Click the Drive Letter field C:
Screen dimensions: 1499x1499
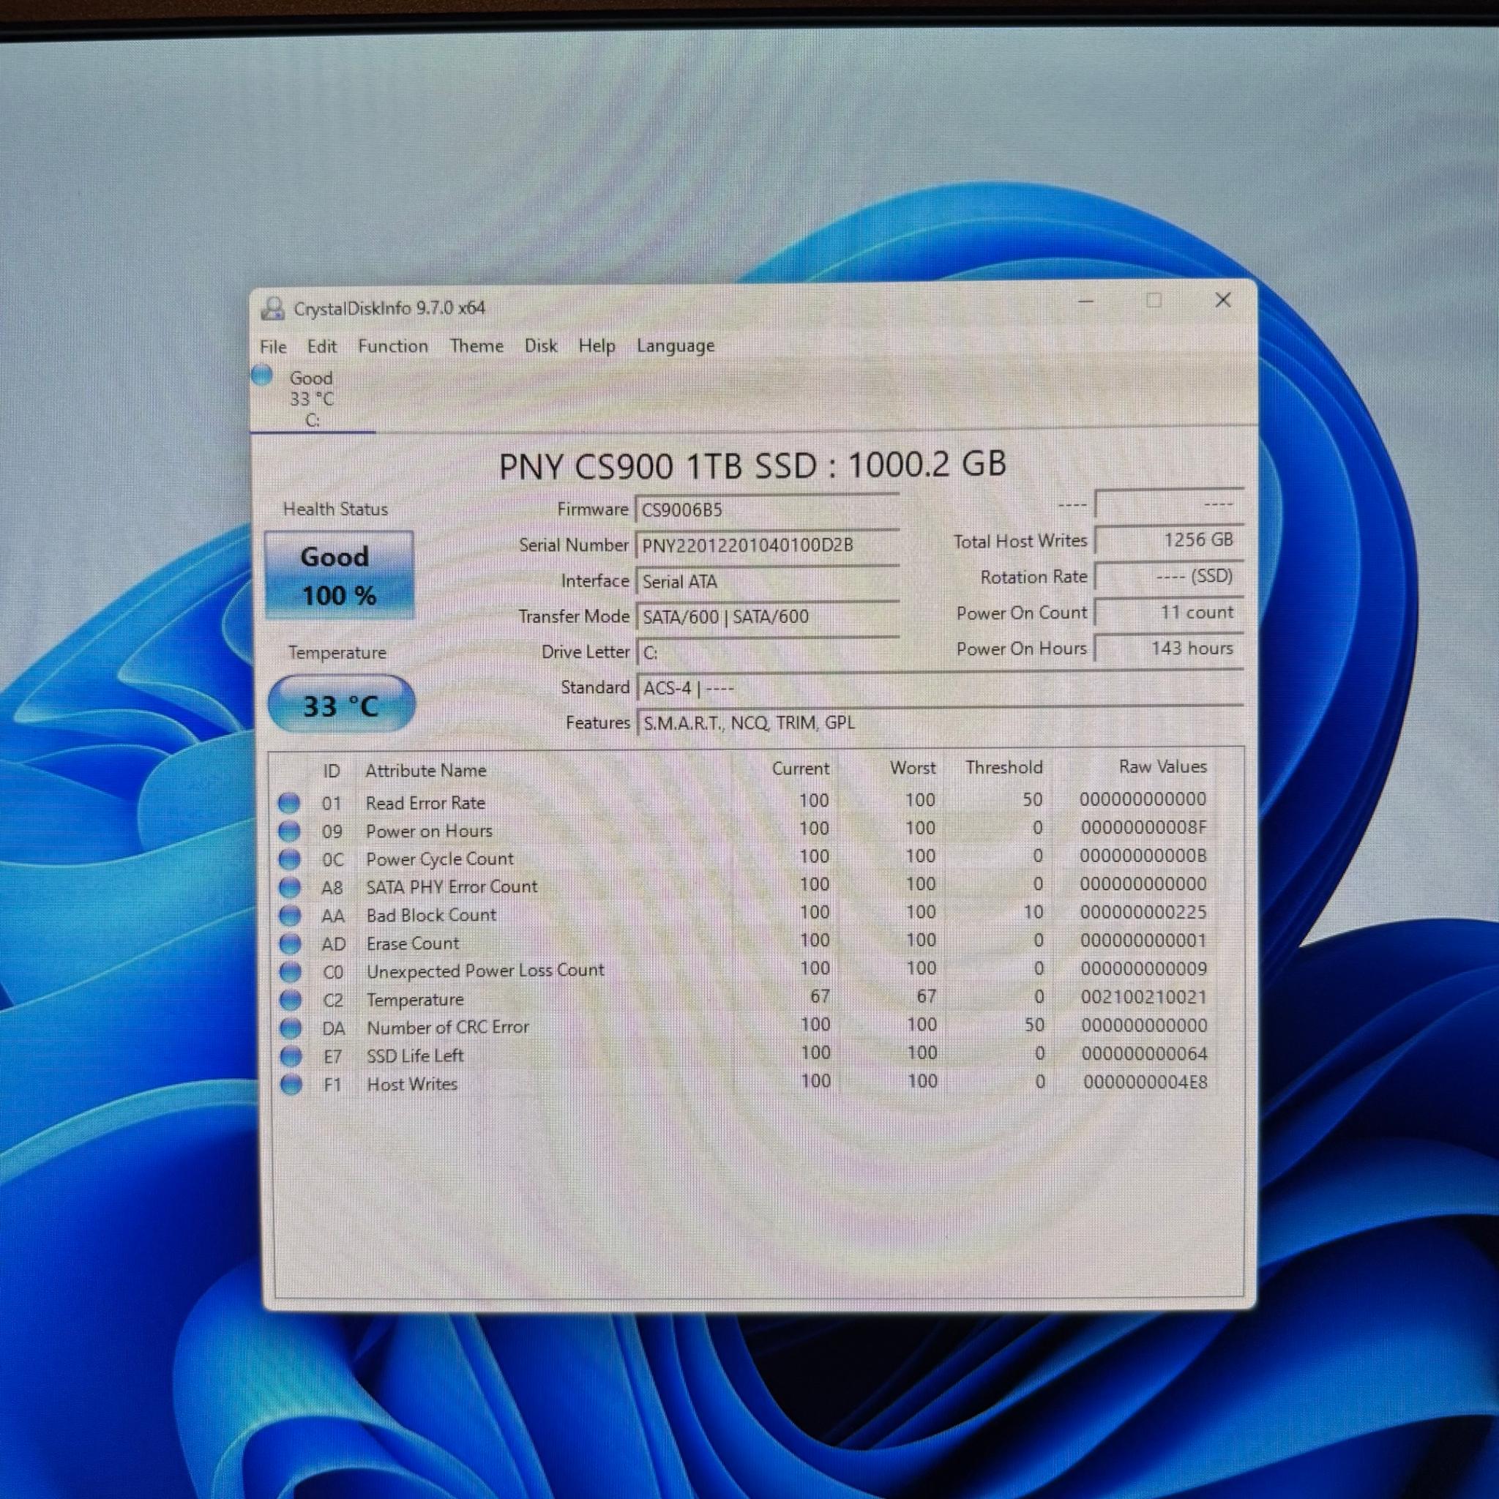click(x=767, y=652)
